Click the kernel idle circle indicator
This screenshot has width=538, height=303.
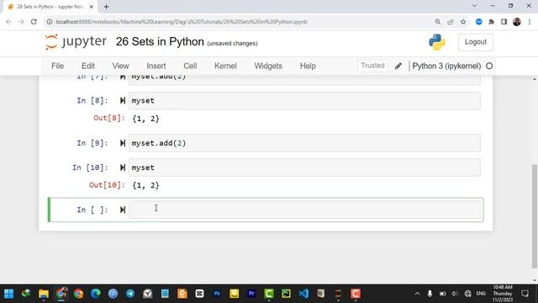[489, 66]
